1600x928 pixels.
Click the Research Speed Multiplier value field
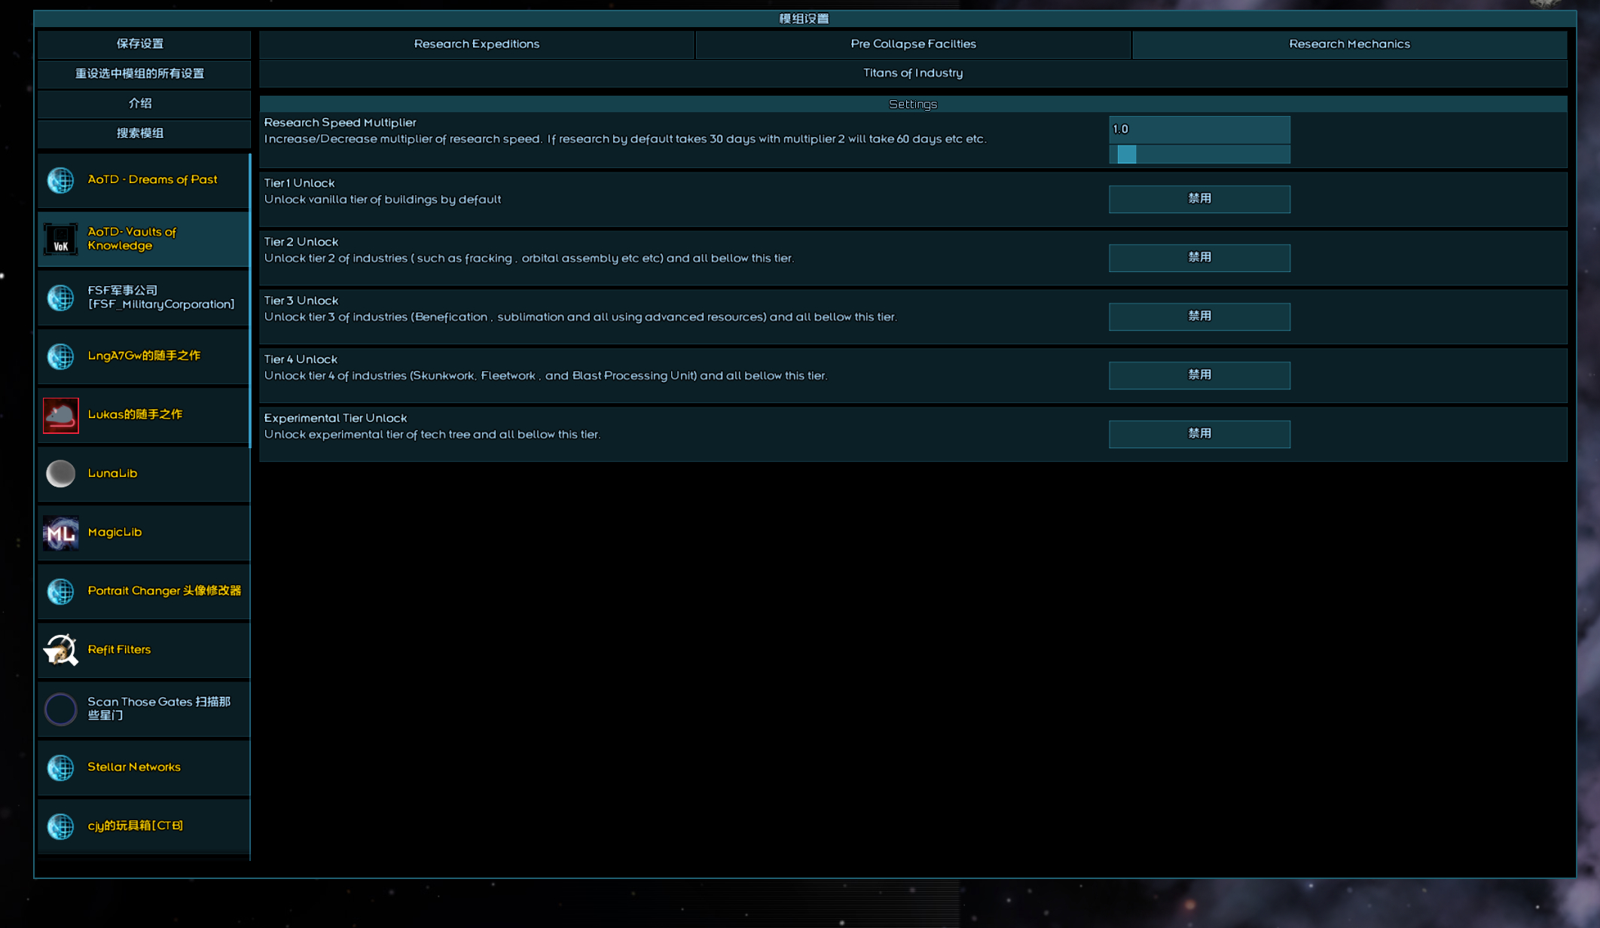click(1198, 130)
